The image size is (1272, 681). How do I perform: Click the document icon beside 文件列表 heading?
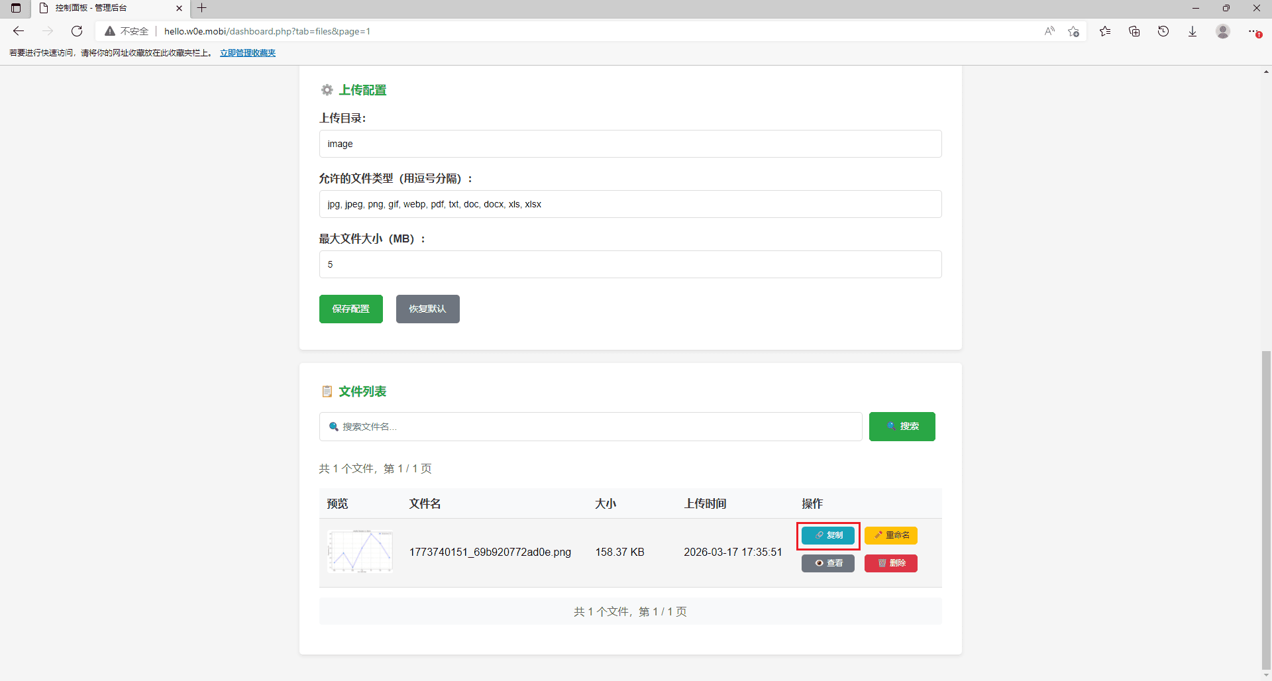coord(327,392)
